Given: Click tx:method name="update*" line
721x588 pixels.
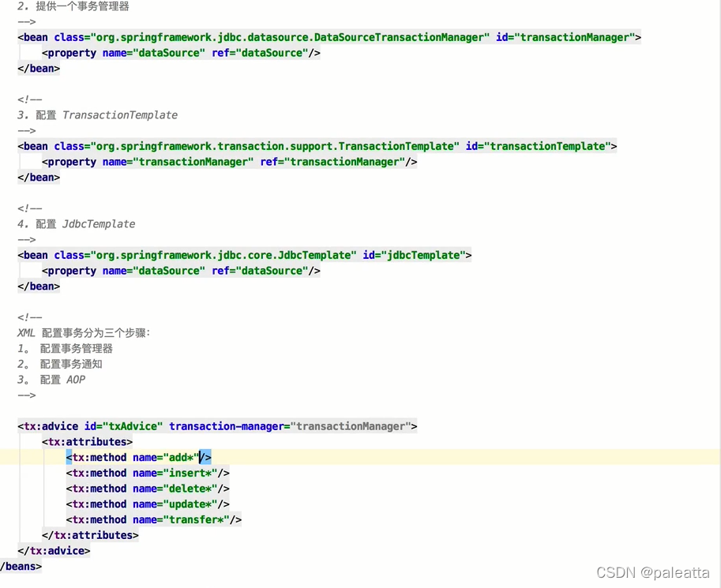Looking at the screenshot, I should 148,504.
